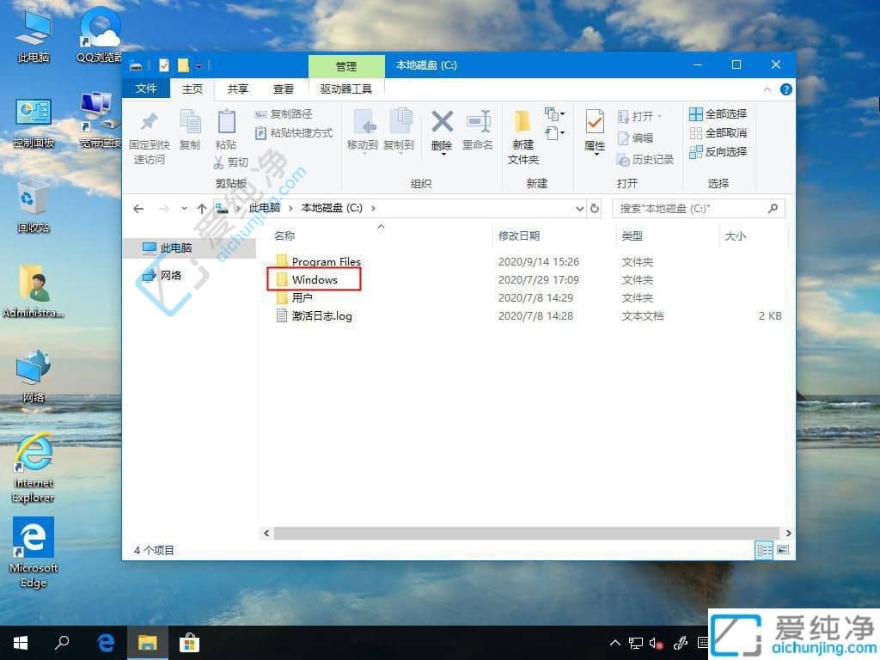
Task: Switch to the 查看 ribbon tab
Action: 284,89
